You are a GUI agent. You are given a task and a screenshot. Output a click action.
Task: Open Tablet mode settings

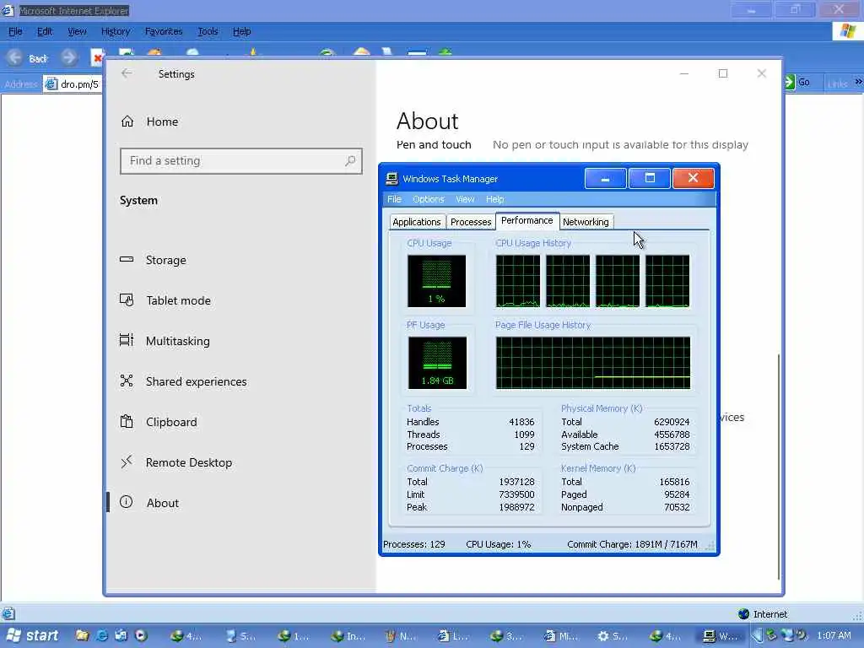click(x=178, y=300)
